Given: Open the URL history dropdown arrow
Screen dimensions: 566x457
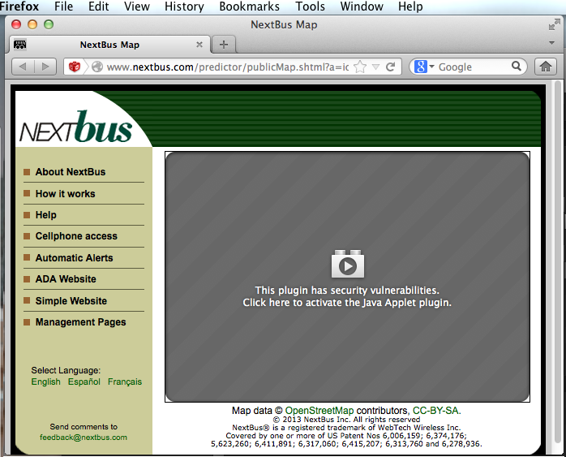Looking at the screenshot, I should click(x=375, y=67).
